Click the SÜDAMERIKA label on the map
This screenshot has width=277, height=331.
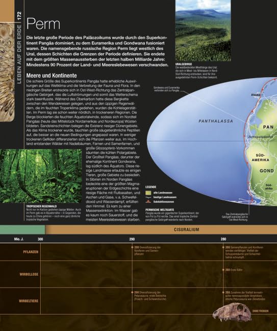(261, 157)
